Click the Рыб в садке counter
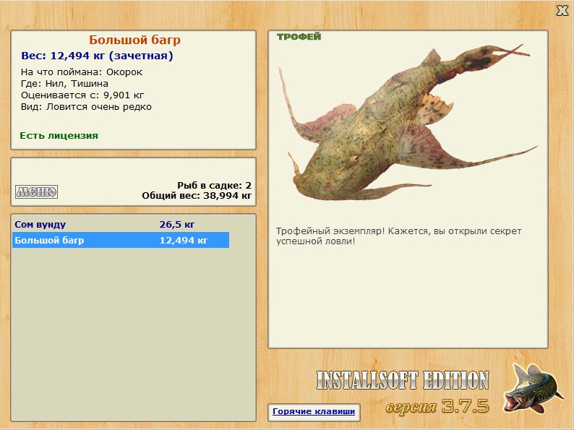The width and height of the screenshot is (574, 430). click(x=214, y=185)
